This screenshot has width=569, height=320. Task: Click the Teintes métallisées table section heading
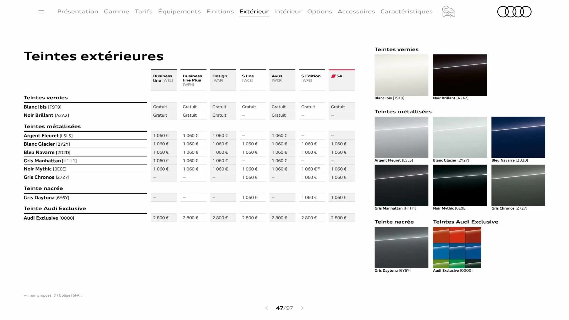click(x=52, y=126)
